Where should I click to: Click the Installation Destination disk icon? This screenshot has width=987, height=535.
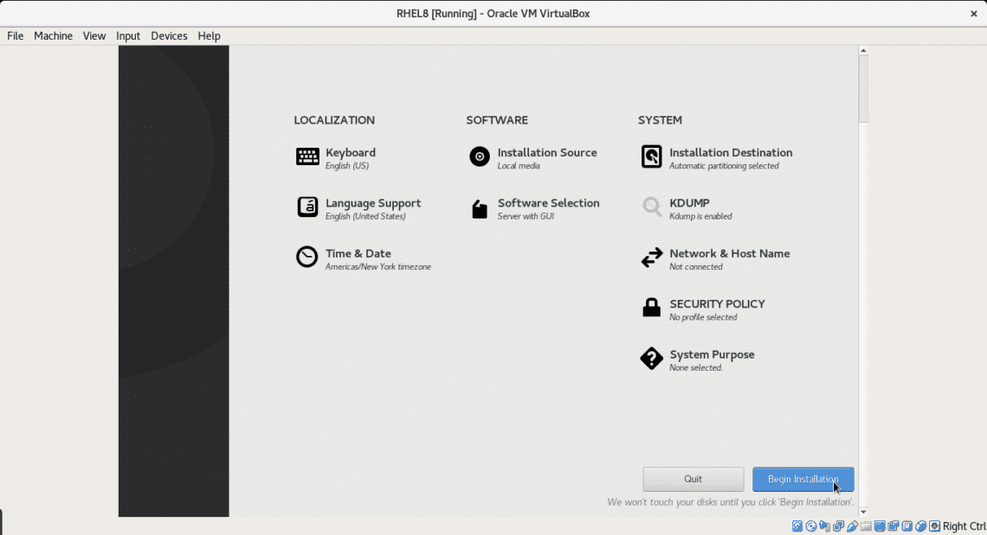tap(651, 156)
